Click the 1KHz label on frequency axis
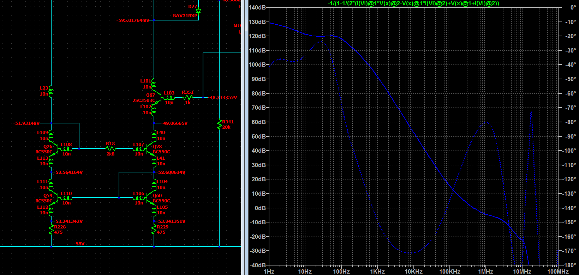This screenshot has height=275, width=579. pyautogui.click(x=377, y=271)
